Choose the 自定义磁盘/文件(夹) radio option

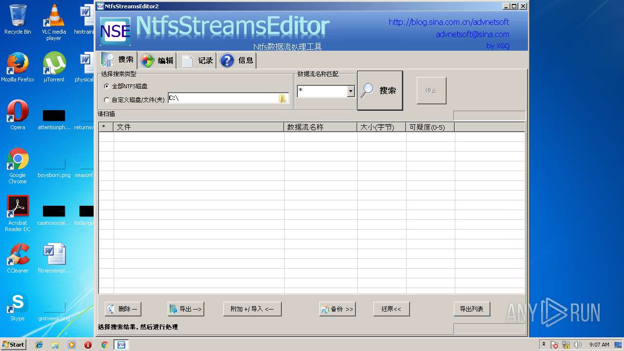[x=135, y=100]
